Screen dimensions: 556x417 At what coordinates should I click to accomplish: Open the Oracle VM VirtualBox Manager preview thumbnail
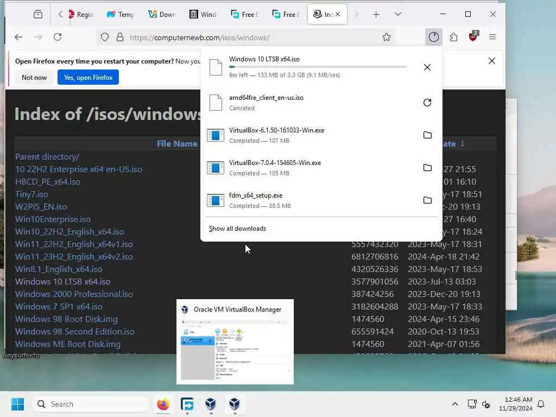(x=235, y=342)
